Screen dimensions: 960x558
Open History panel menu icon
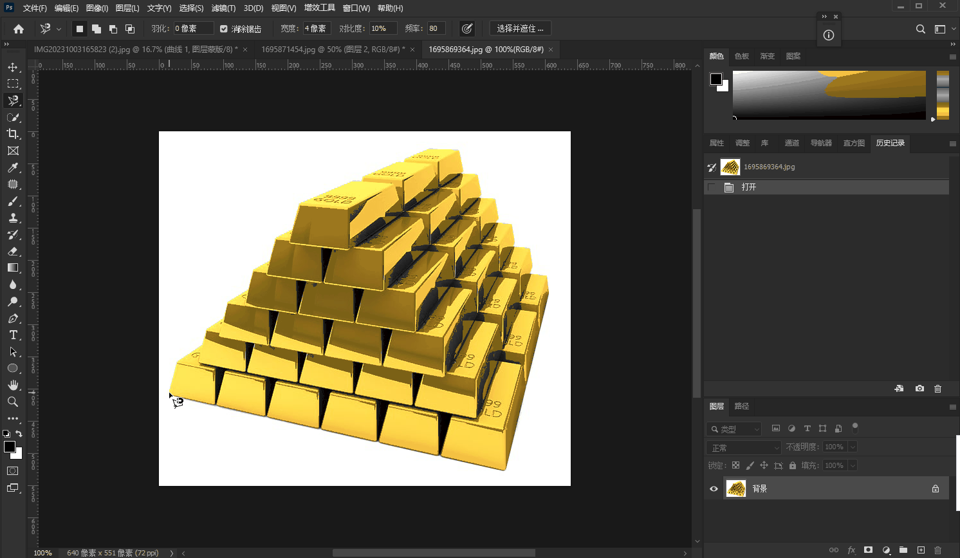point(953,144)
